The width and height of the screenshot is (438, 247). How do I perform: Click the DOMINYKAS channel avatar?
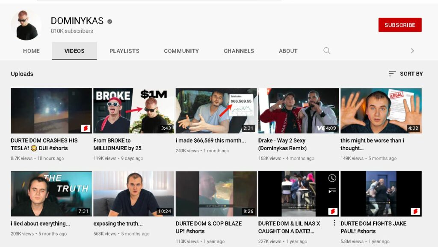26,25
